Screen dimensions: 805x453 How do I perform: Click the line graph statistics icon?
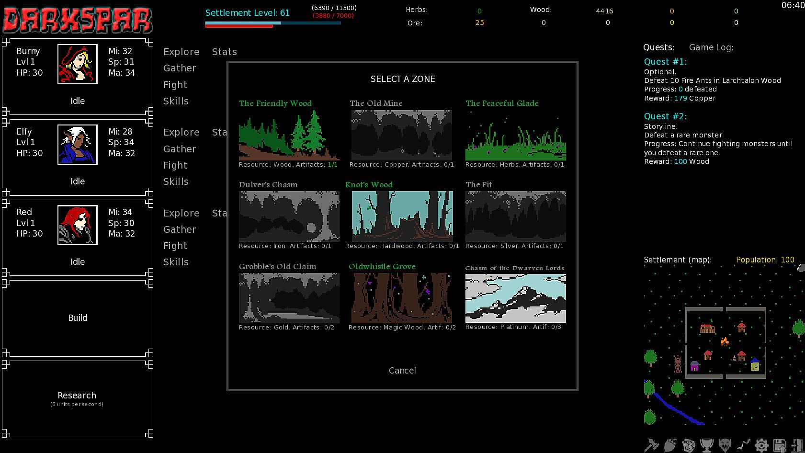[x=743, y=445]
